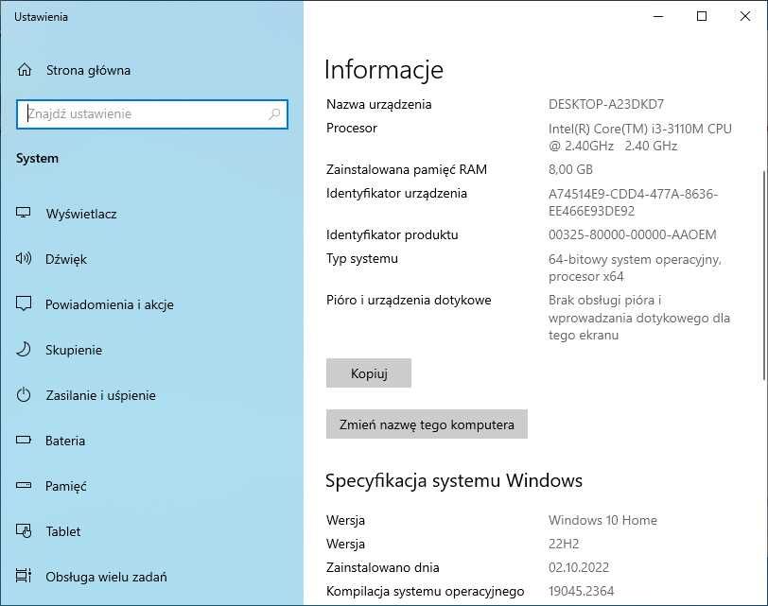This screenshot has width=768, height=606.
Task: Click the Identyfikator urządzenia label
Action: click(396, 194)
